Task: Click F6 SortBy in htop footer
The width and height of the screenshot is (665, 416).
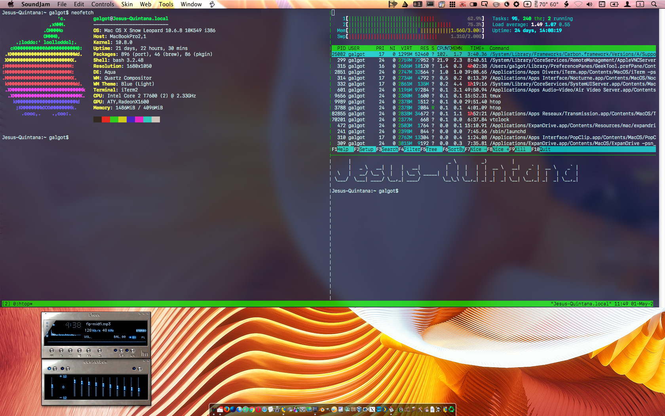Action: 454,149
